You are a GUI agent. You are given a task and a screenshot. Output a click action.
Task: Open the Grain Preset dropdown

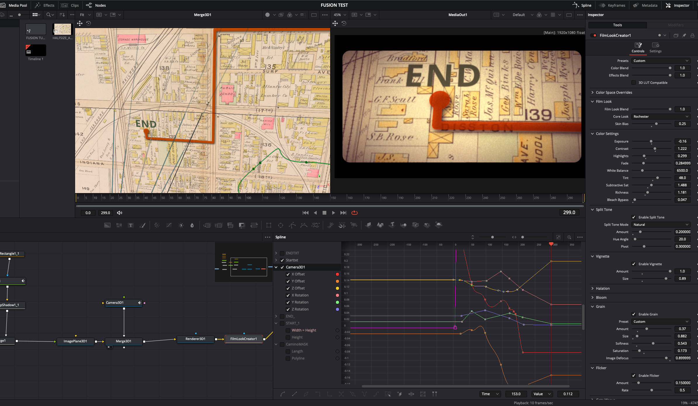[661, 322]
